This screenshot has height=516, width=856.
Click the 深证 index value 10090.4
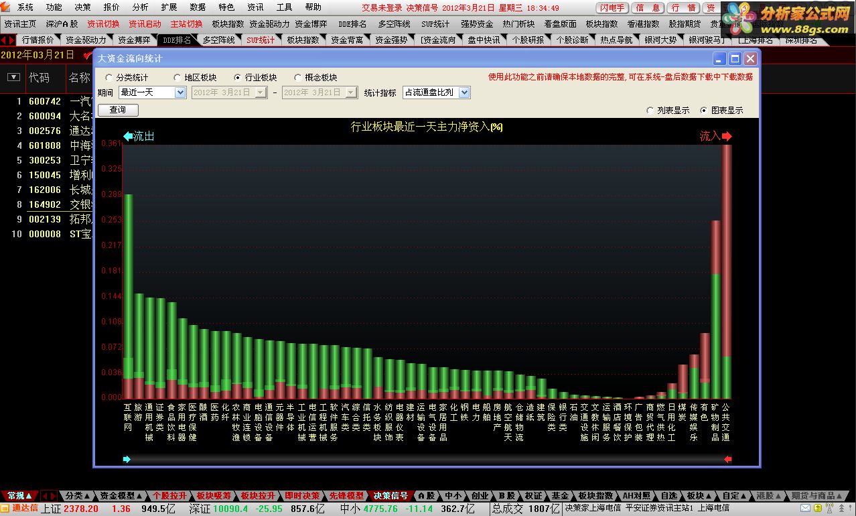click(x=232, y=509)
